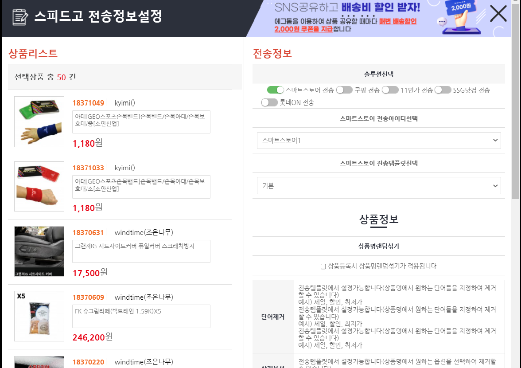This screenshot has width=521, height=368.
Task: Click product number 18370609
Action: [88, 297]
